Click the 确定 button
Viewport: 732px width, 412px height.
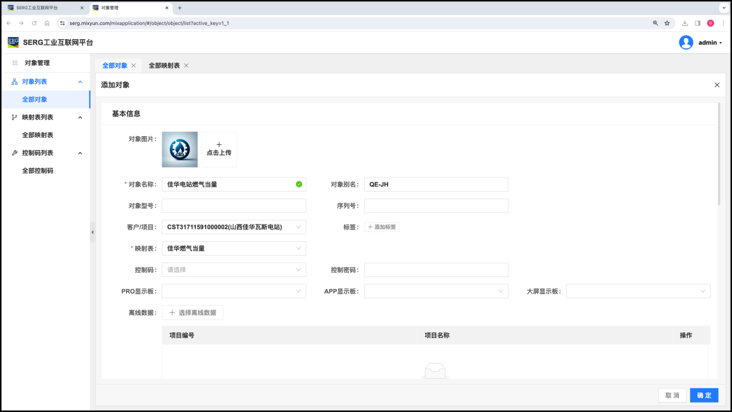coord(704,395)
